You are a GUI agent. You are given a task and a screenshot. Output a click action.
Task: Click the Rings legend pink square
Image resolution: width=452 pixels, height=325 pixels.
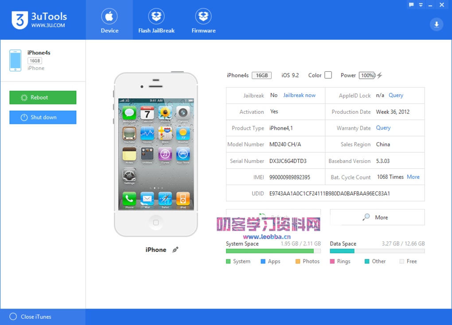(x=332, y=261)
